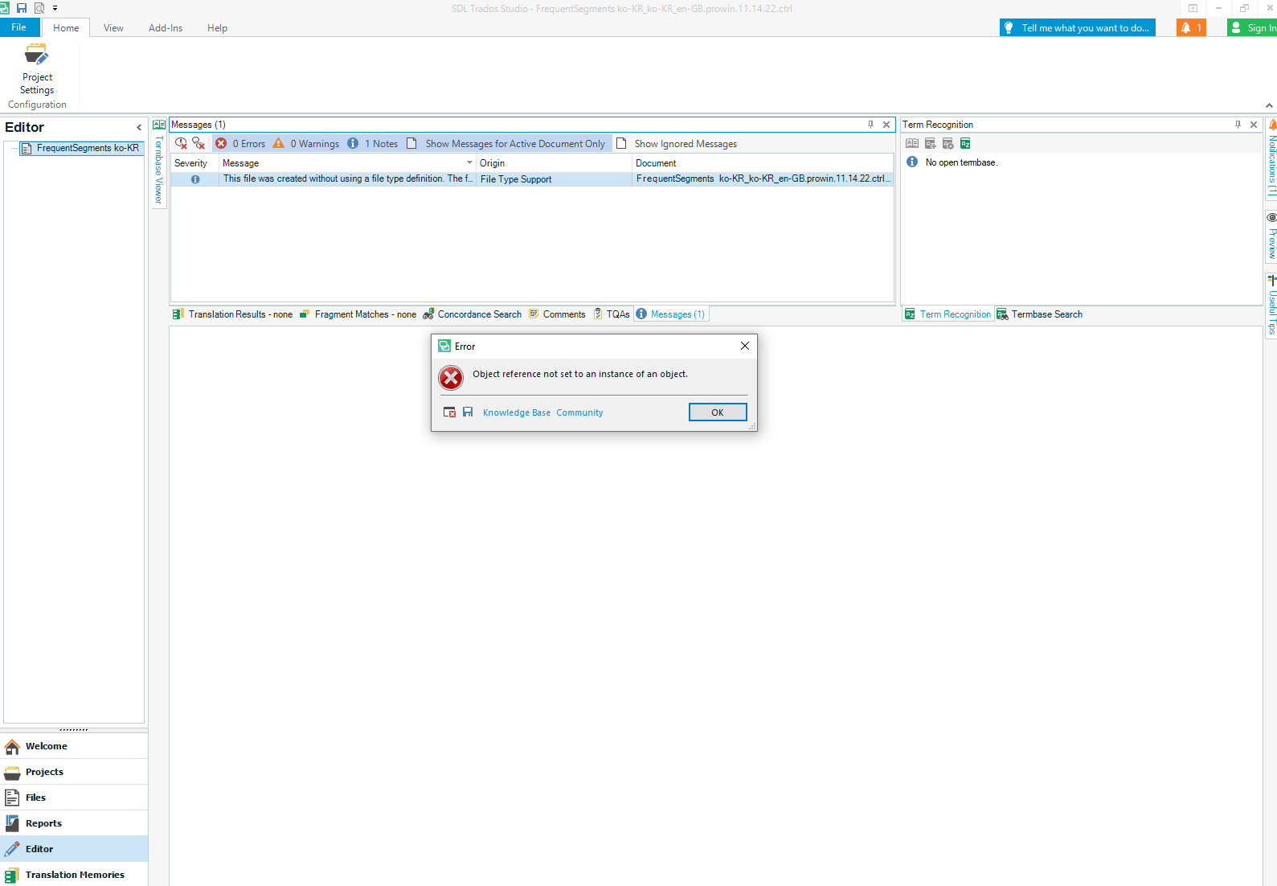The height and width of the screenshot is (886, 1277).
Task: Switch to the Termbase Search tab
Action: coord(1040,314)
